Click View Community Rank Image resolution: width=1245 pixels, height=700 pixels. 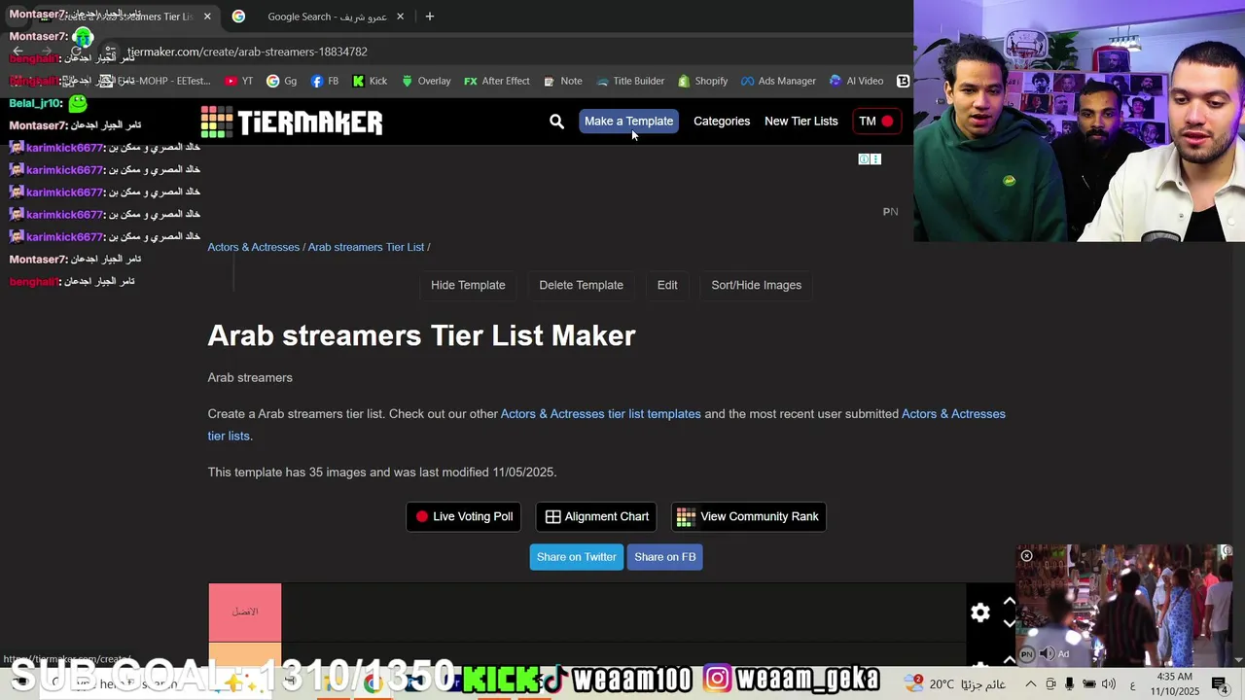tap(748, 516)
